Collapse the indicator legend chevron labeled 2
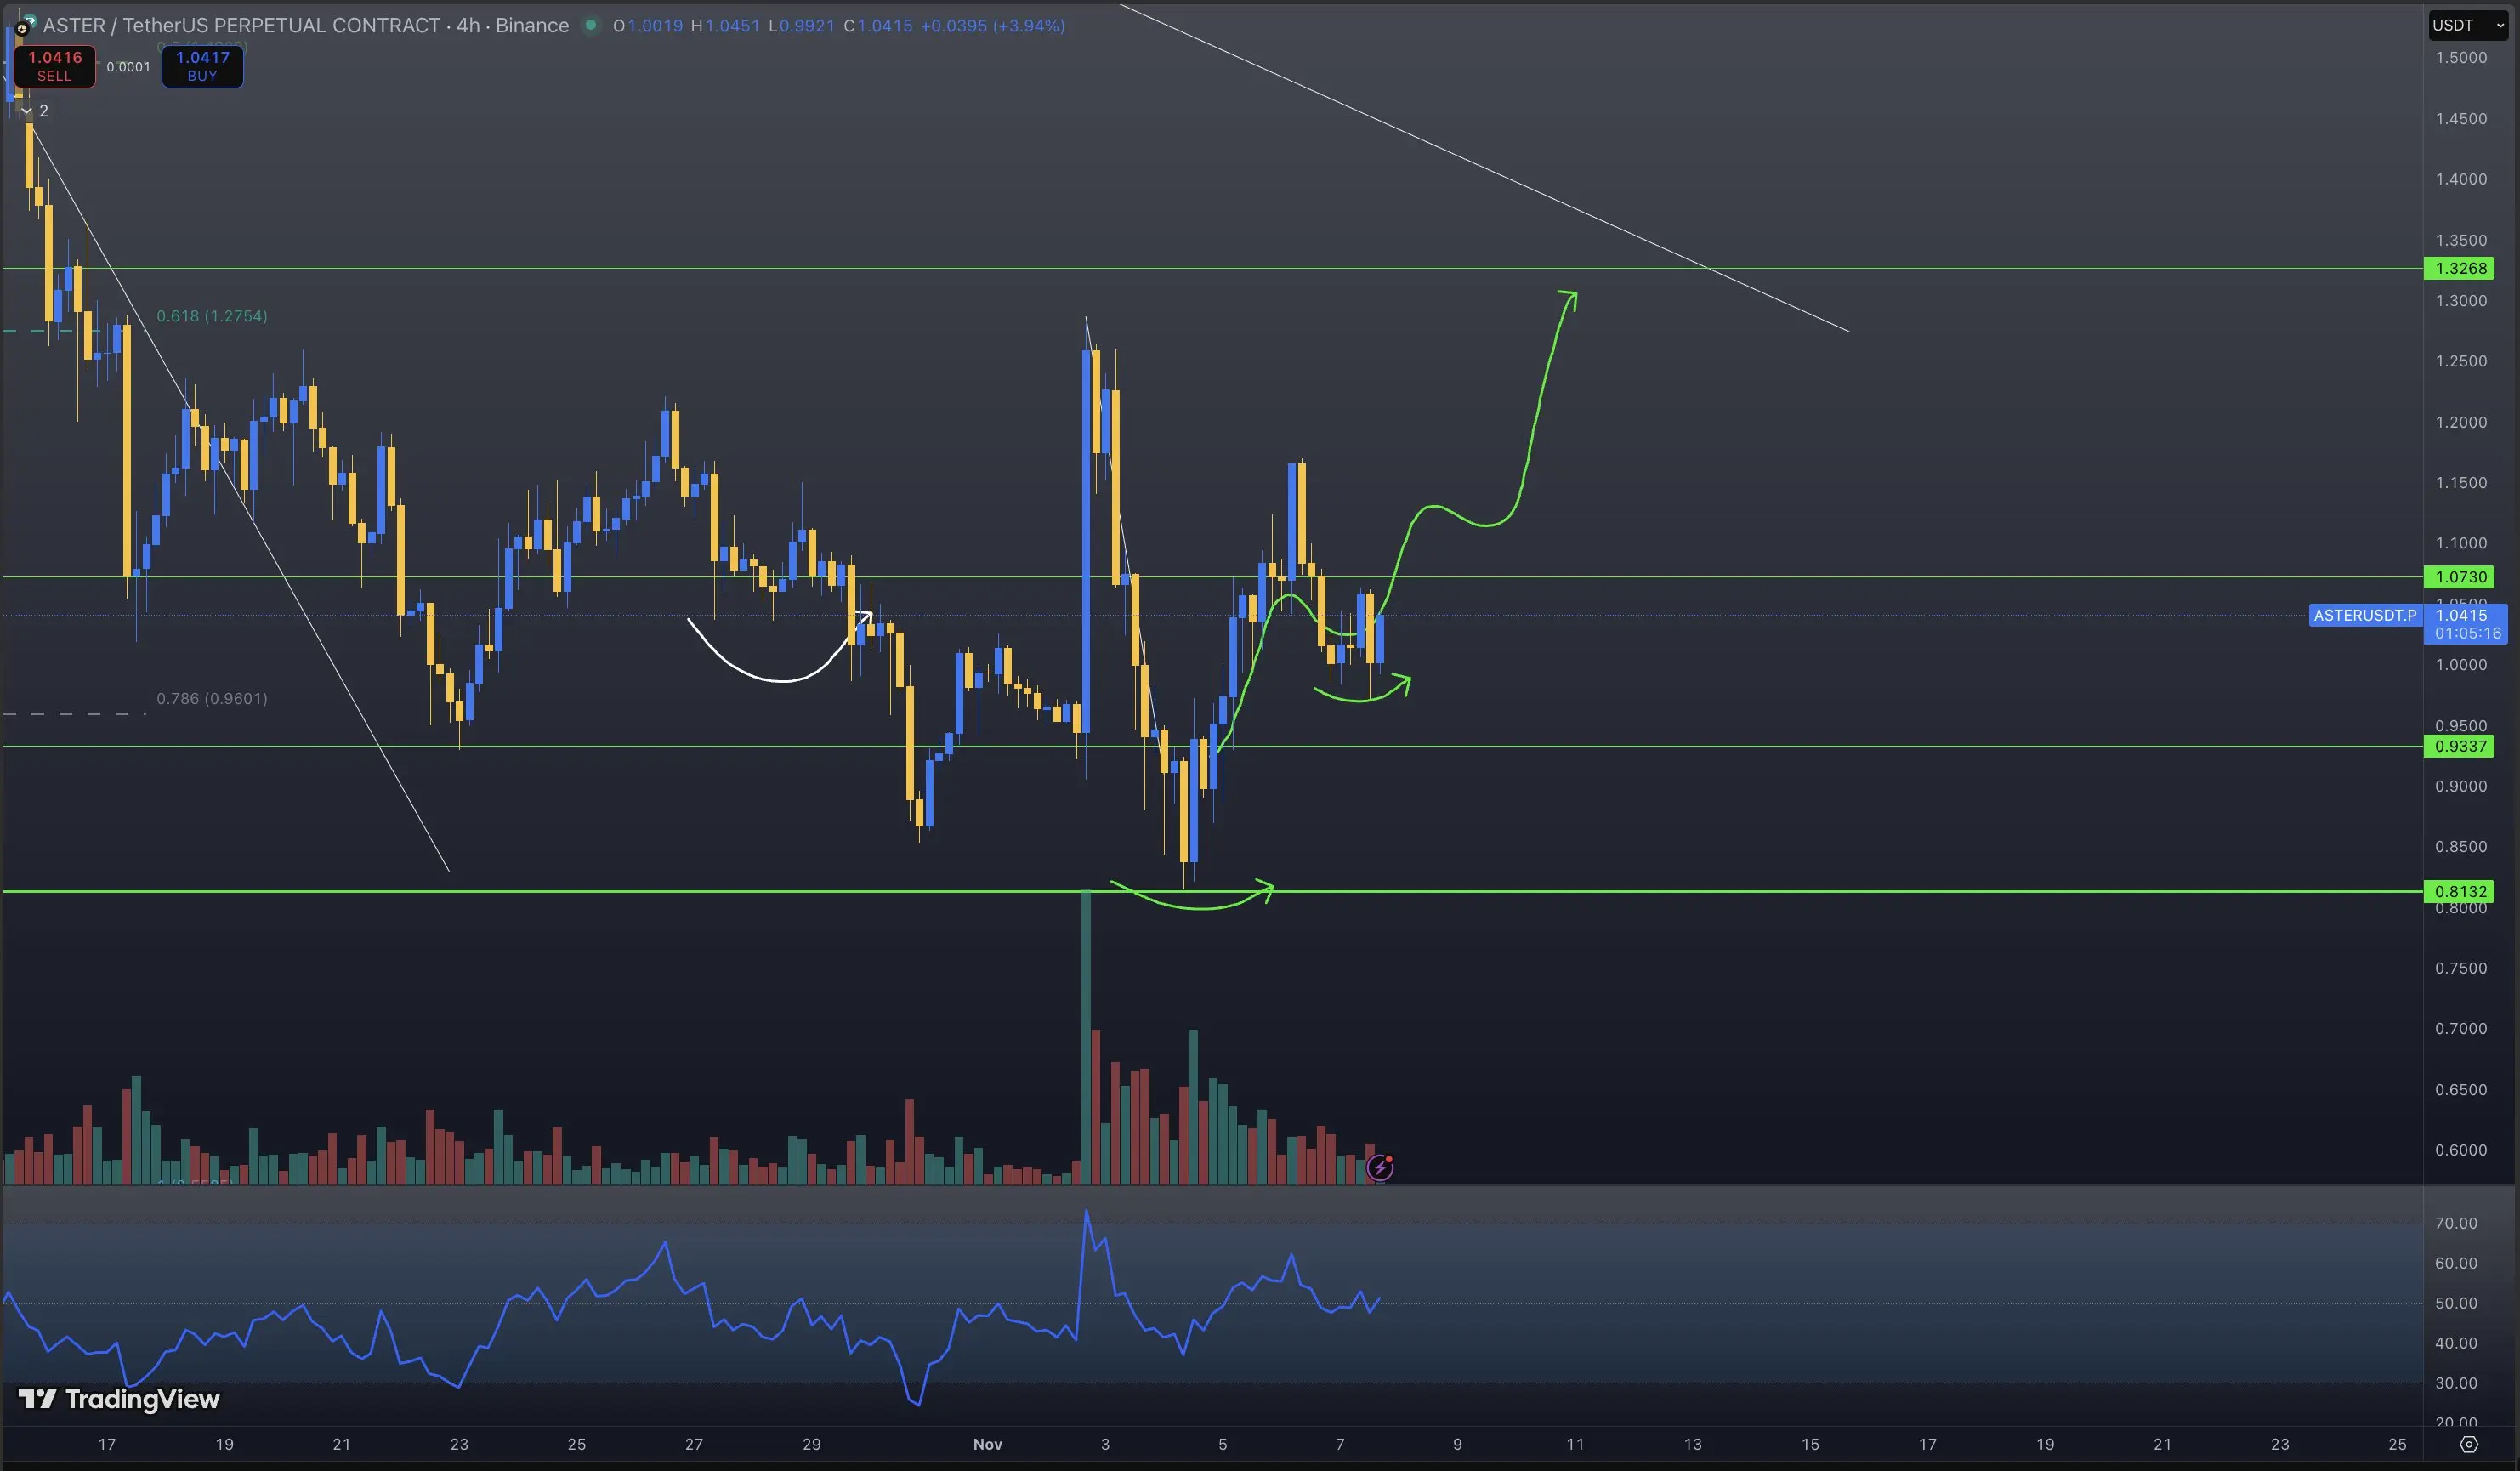 pos(27,111)
